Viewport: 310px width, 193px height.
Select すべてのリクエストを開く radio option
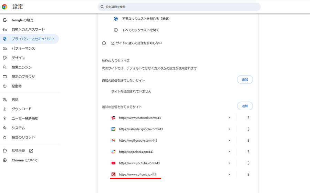pos(116,30)
